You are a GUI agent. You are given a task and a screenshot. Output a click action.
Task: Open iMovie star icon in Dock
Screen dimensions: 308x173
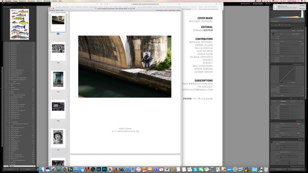[x=155, y=169]
